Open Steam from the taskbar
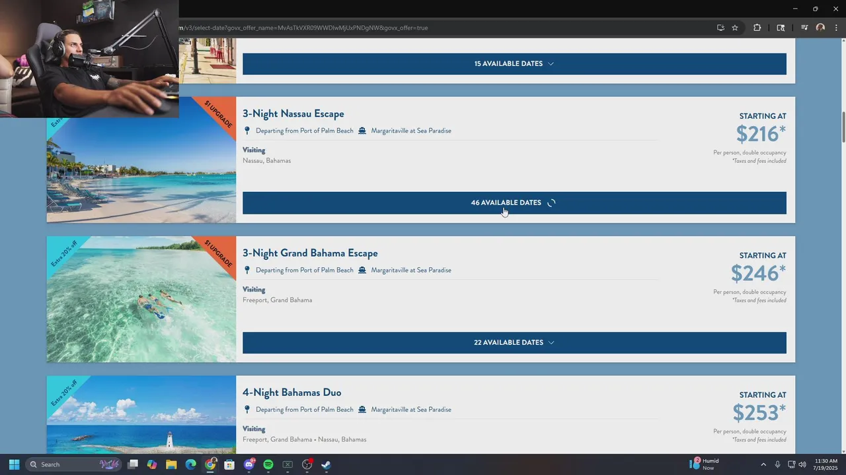This screenshot has width=846, height=475. (327, 464)
